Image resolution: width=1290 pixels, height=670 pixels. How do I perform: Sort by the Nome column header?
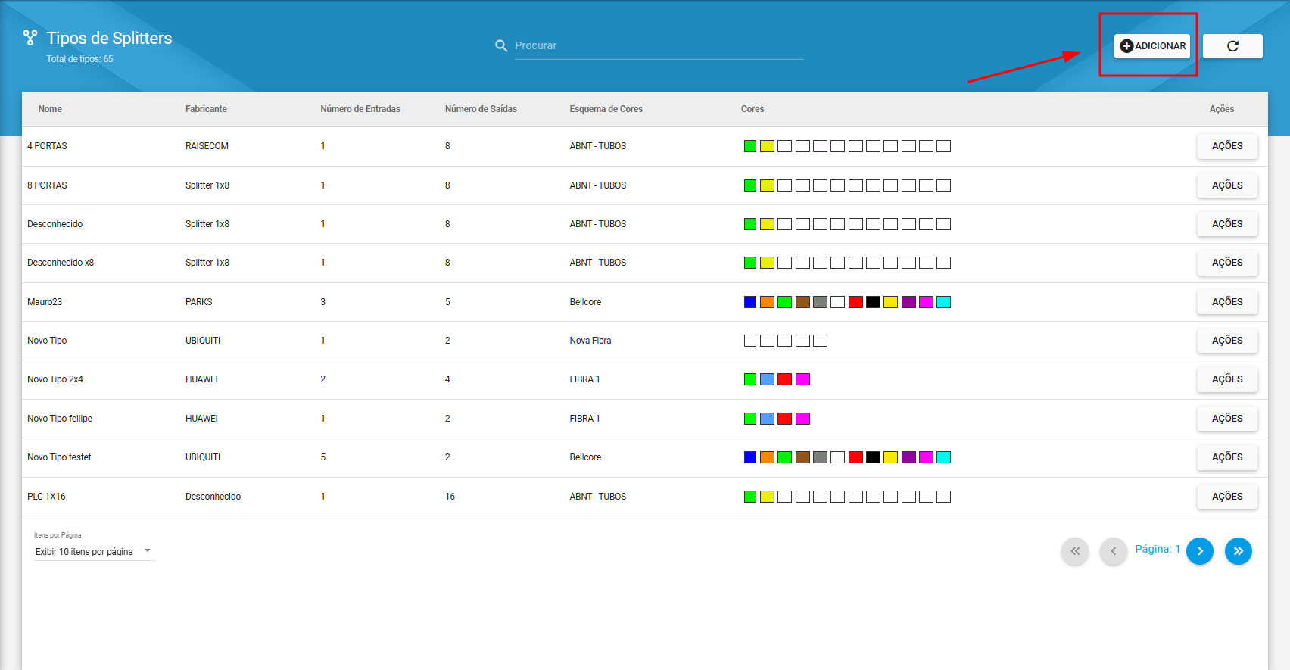(50, 109)
